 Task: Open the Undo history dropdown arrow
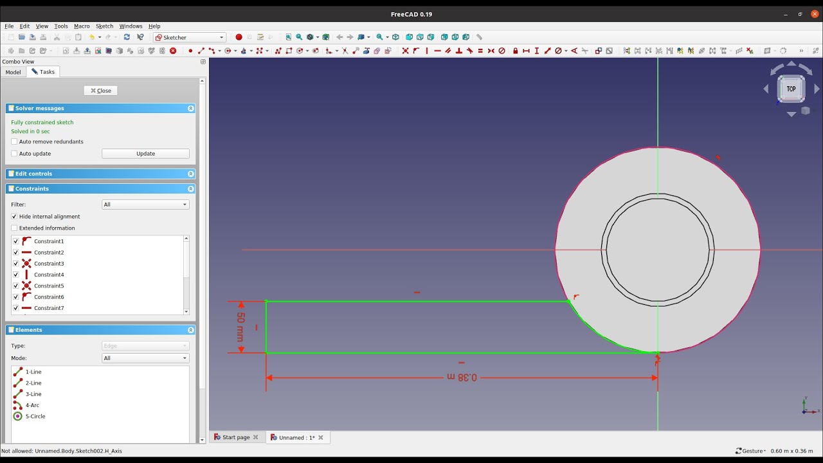pos(100,37)
